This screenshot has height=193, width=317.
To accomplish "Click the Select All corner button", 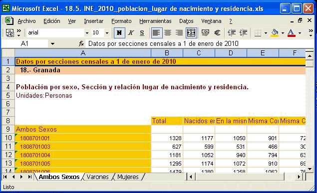I will point(8,53).
